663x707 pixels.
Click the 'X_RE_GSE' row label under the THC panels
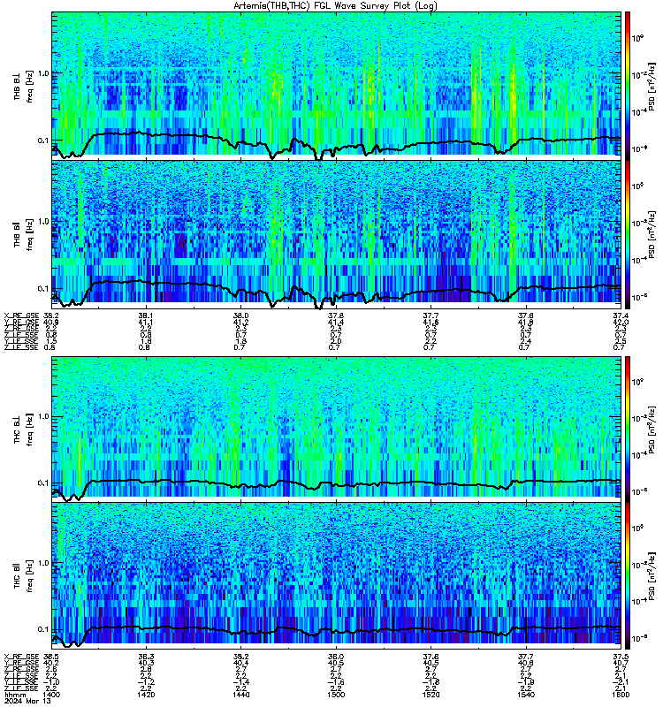[21, 657]
